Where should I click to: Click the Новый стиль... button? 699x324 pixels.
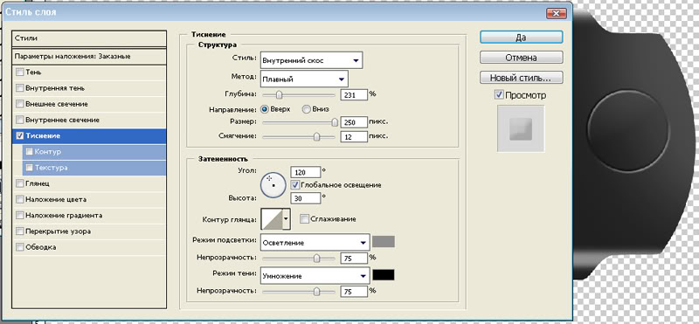(521, 78)
